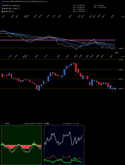
Task: Click the tallest red candlestick after the peak
Action: [x=76, y=67]
